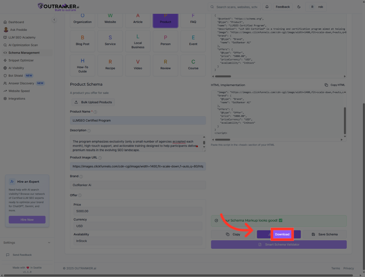Click the upload icon on Bulk Upload Products
The width and height of the screenshot is (365, 277).
[76, 102]
